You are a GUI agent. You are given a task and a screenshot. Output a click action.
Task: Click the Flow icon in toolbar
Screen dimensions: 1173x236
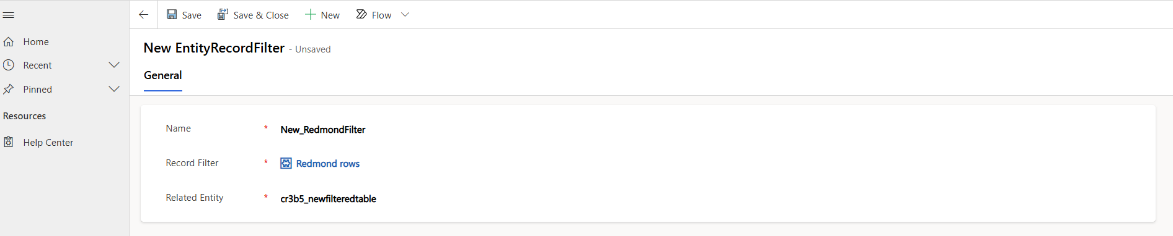[361, 14]
